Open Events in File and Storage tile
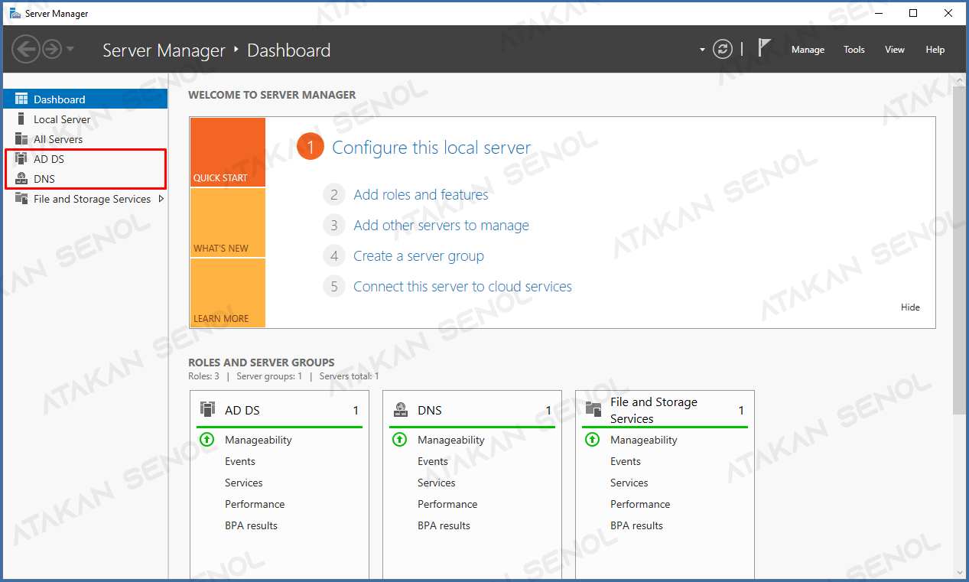Image resolution: width=969 pixels, height=582 pixels. coord(626,461)
